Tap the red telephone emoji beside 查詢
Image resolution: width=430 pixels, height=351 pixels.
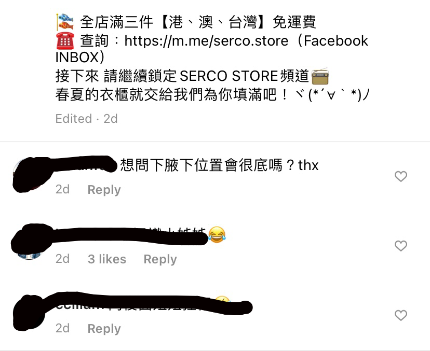coord(65,40)
